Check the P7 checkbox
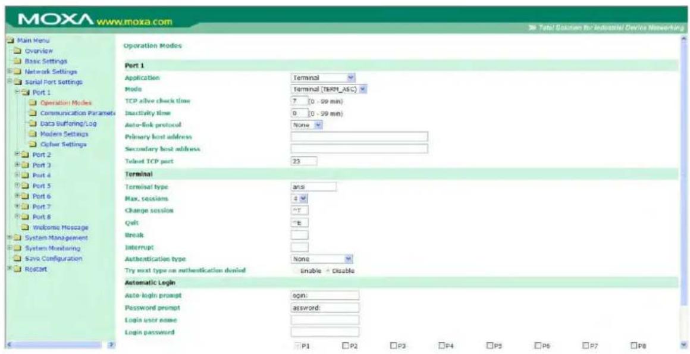This screenshot has height=354, width=690. (x=586, y=346)
